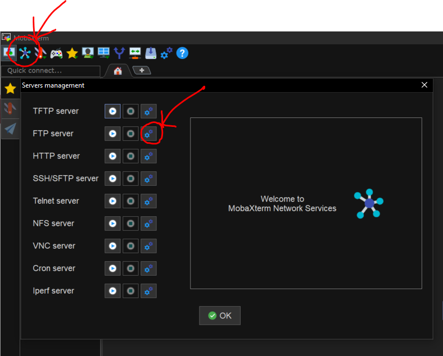443x356 pixels.
Task: Click the Packages download icon in the toolbar
Action: tap(151, 53)
